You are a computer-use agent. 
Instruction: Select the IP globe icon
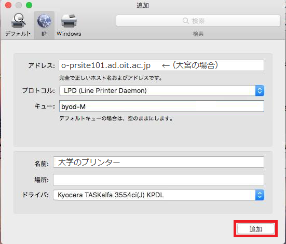click(44, 21)
